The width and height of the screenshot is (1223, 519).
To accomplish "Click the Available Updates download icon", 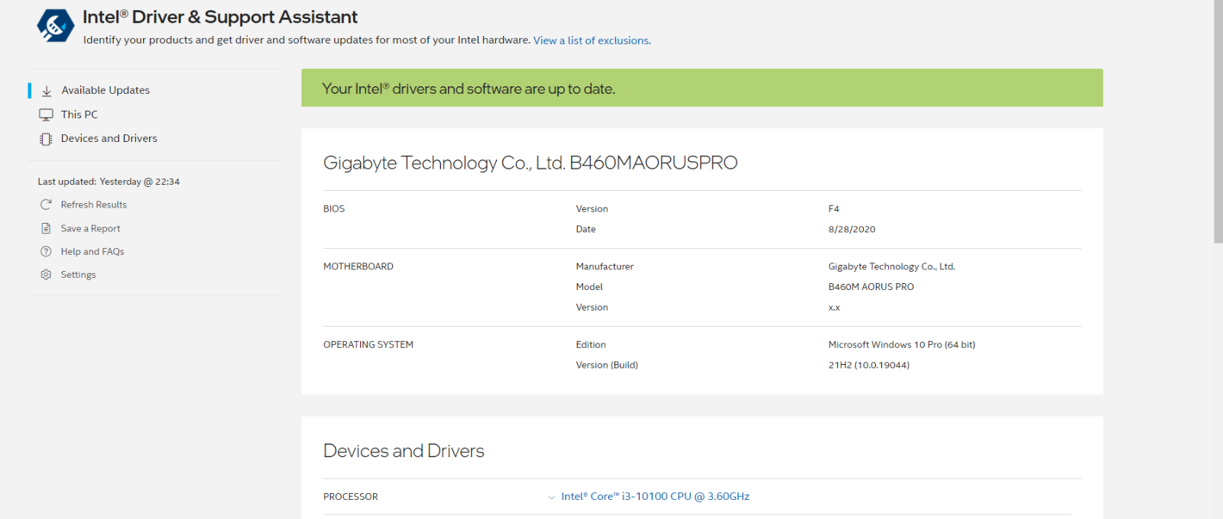I will (47, 91).
